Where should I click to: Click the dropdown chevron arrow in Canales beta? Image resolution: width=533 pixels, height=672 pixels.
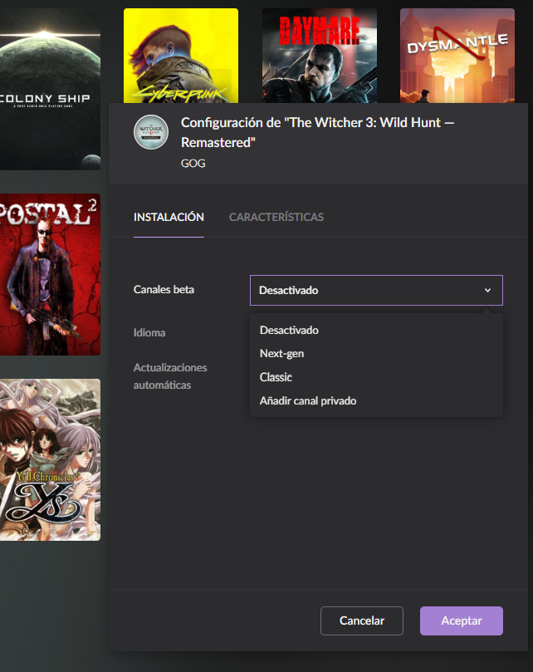(487, 290)
